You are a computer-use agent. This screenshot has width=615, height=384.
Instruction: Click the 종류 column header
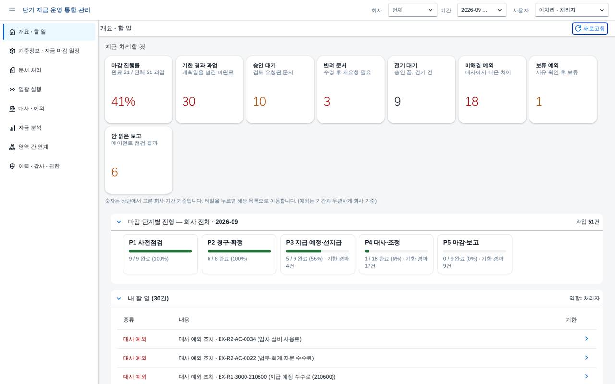[x=129, y=320]
